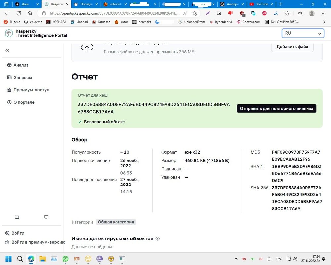
Task: Click the info icon beside Имена детектируемых объектов
Action: [158, 239]
